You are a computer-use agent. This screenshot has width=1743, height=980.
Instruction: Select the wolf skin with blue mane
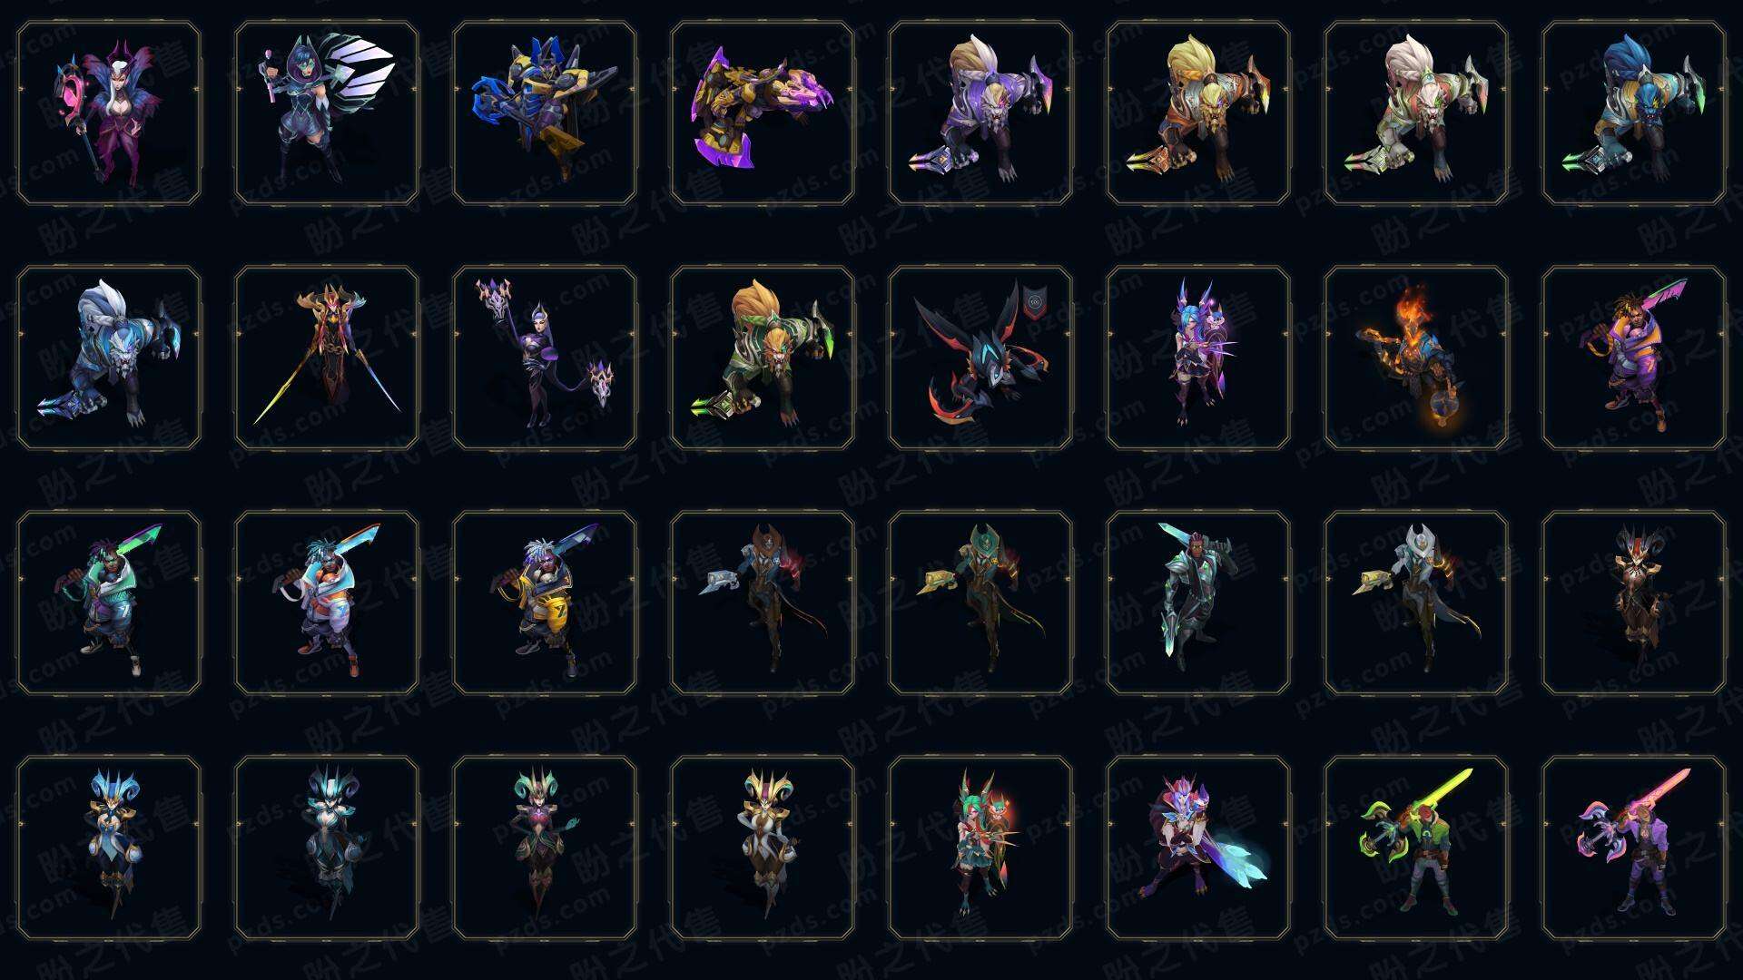pos(1634,113)
